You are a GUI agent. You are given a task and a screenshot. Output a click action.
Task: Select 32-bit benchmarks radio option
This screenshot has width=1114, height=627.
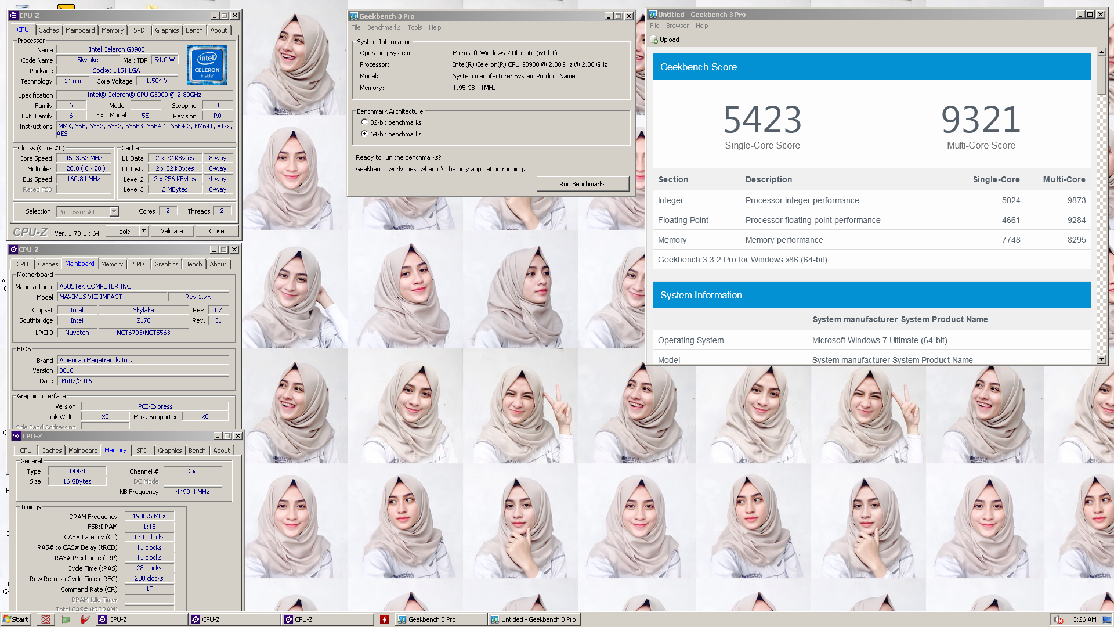tap(364, 122)
